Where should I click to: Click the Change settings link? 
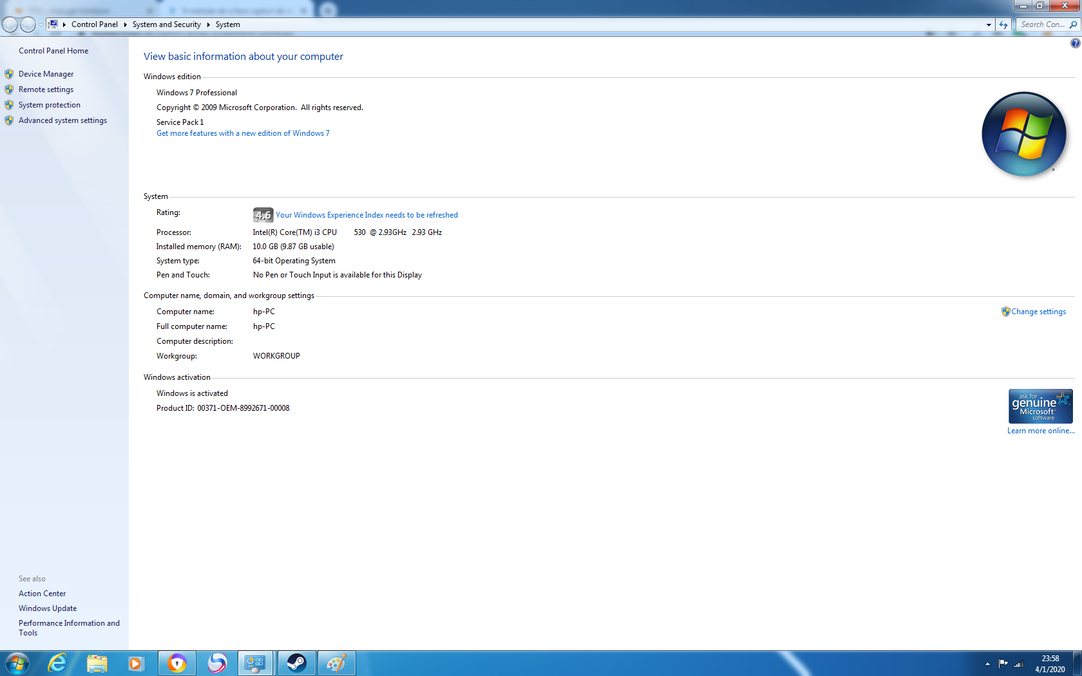1038,312
